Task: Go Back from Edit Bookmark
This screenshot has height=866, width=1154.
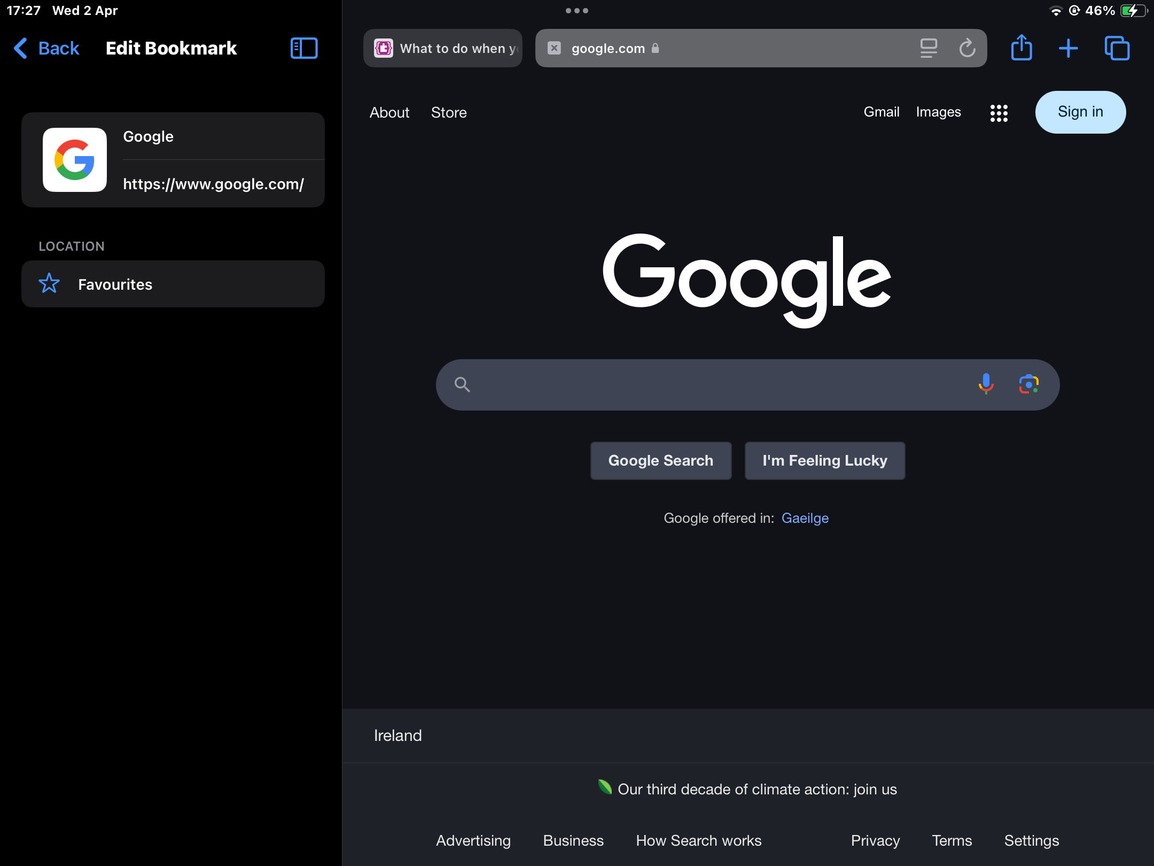Action: [x=47, y=48]
